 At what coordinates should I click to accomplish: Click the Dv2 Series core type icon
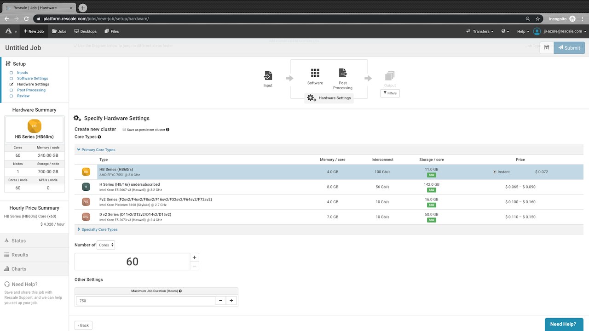[x=86, y=217]
